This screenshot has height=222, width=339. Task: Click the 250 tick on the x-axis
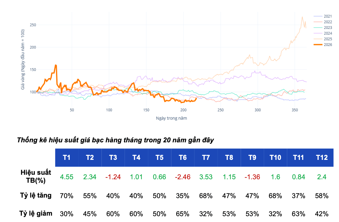pos(220,110)
